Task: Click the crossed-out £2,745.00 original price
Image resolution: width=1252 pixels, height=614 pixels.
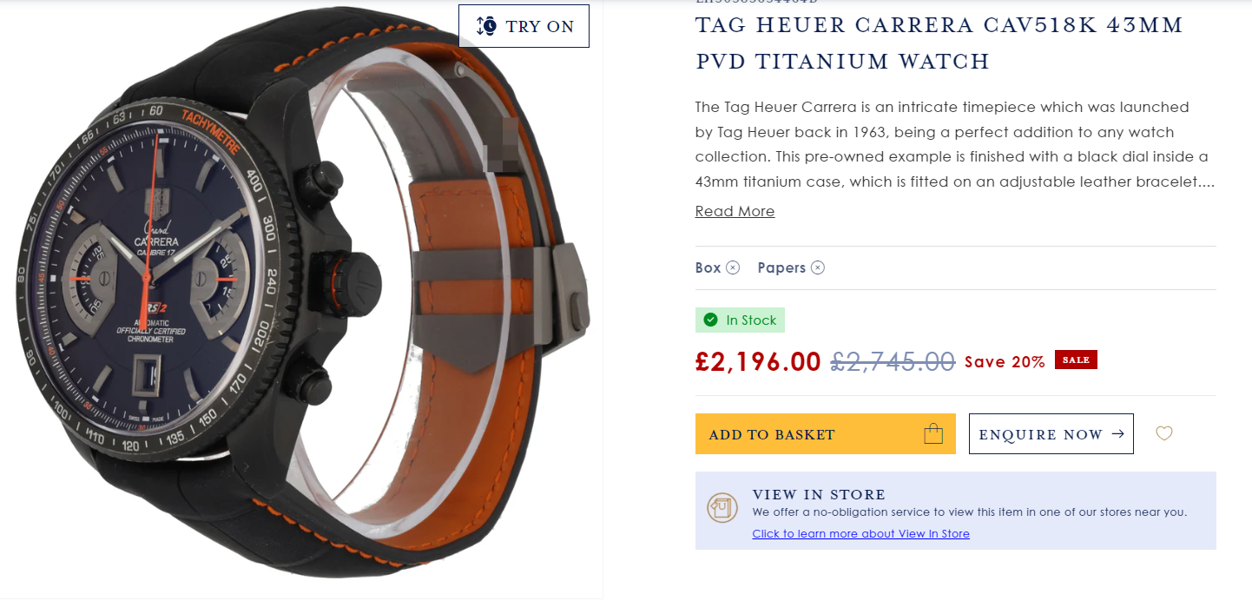Action: 893,361
